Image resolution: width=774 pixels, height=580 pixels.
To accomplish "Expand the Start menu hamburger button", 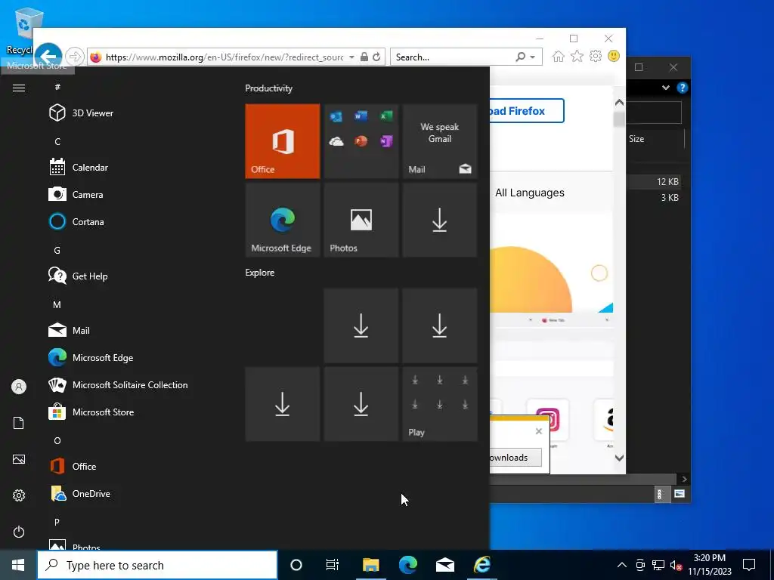I will [x=19, y=88].
